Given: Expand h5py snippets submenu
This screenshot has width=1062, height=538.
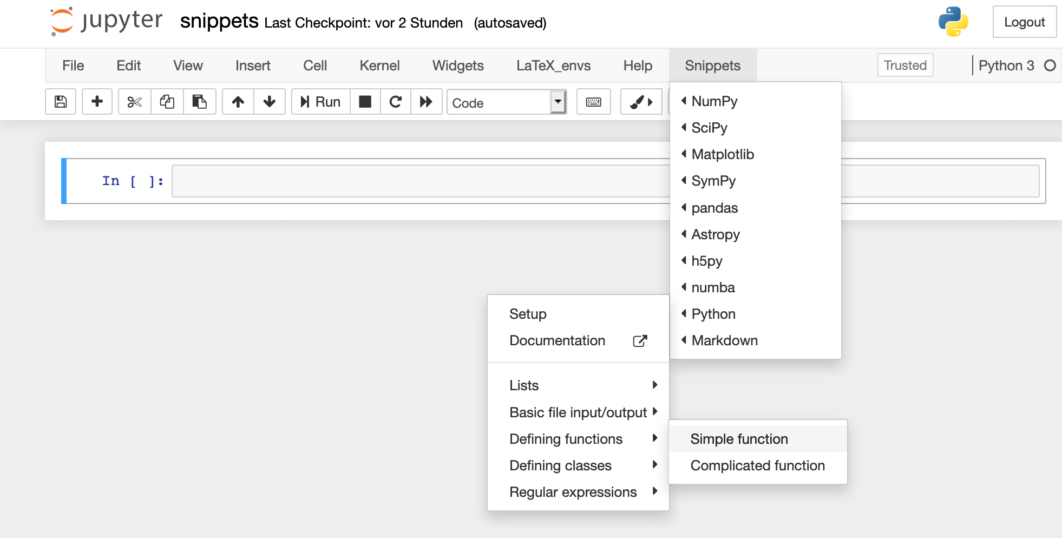Looking at the screenshot, I should click(x=755, y=261).
